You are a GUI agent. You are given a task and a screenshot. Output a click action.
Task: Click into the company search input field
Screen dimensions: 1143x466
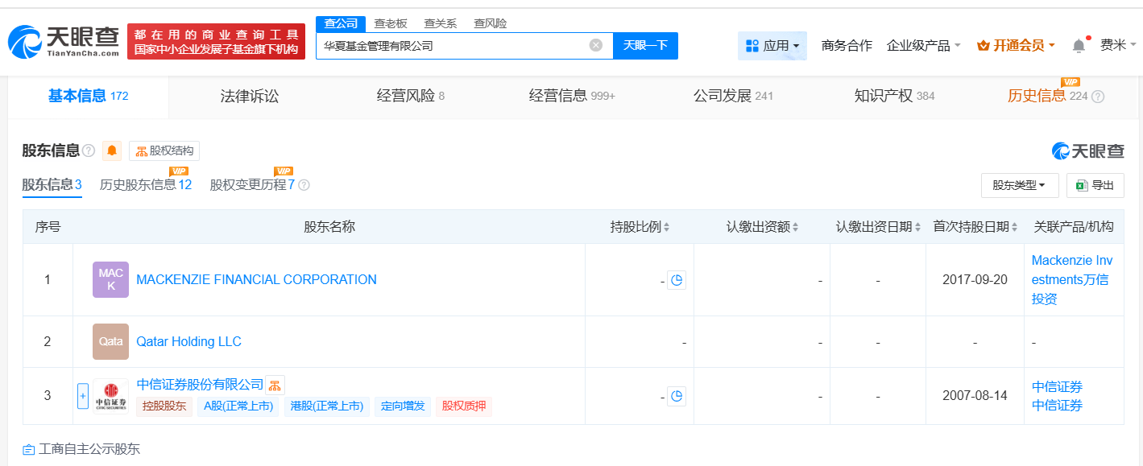[451, 46]
